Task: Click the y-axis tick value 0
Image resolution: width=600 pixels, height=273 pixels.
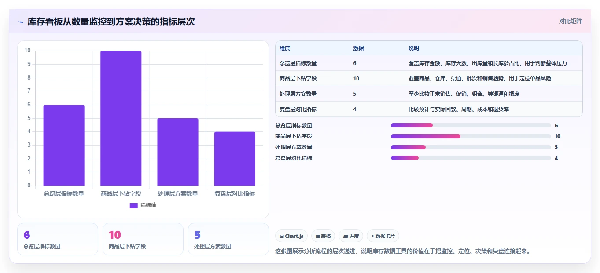Action: (x=29, y=186)
